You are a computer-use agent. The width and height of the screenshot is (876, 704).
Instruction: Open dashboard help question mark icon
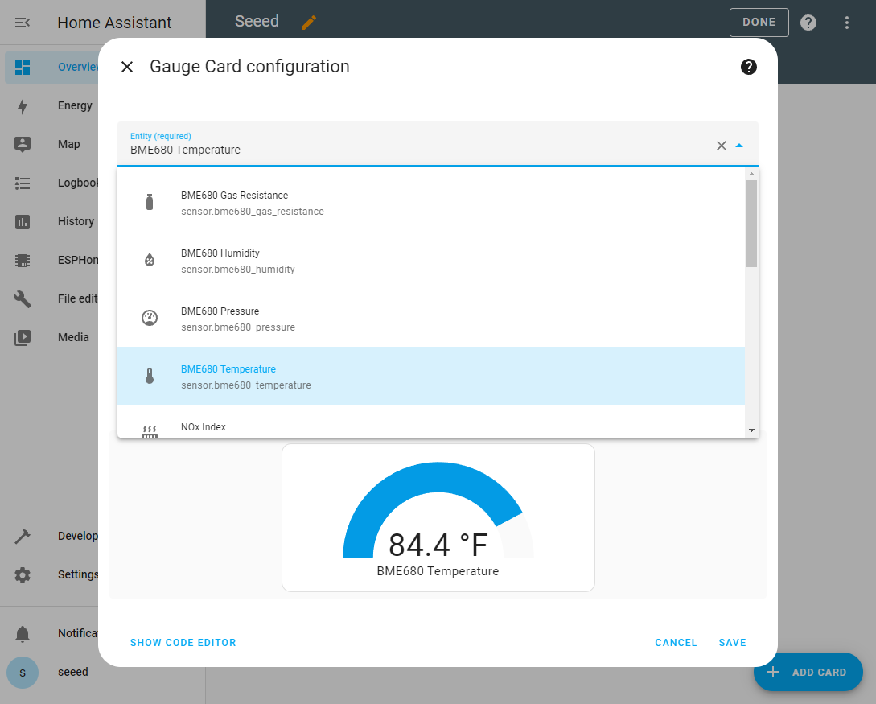808,23
